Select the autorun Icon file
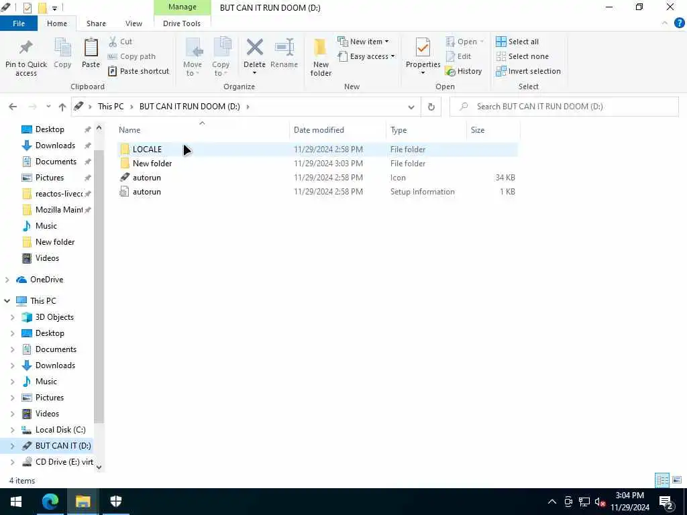 coord(317,177)
